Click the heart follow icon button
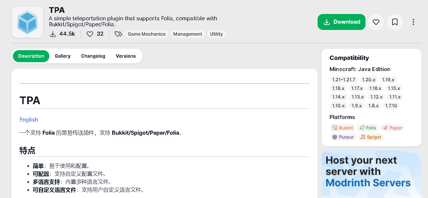This screenshot has width=428, height=198. tap(376, 22)
